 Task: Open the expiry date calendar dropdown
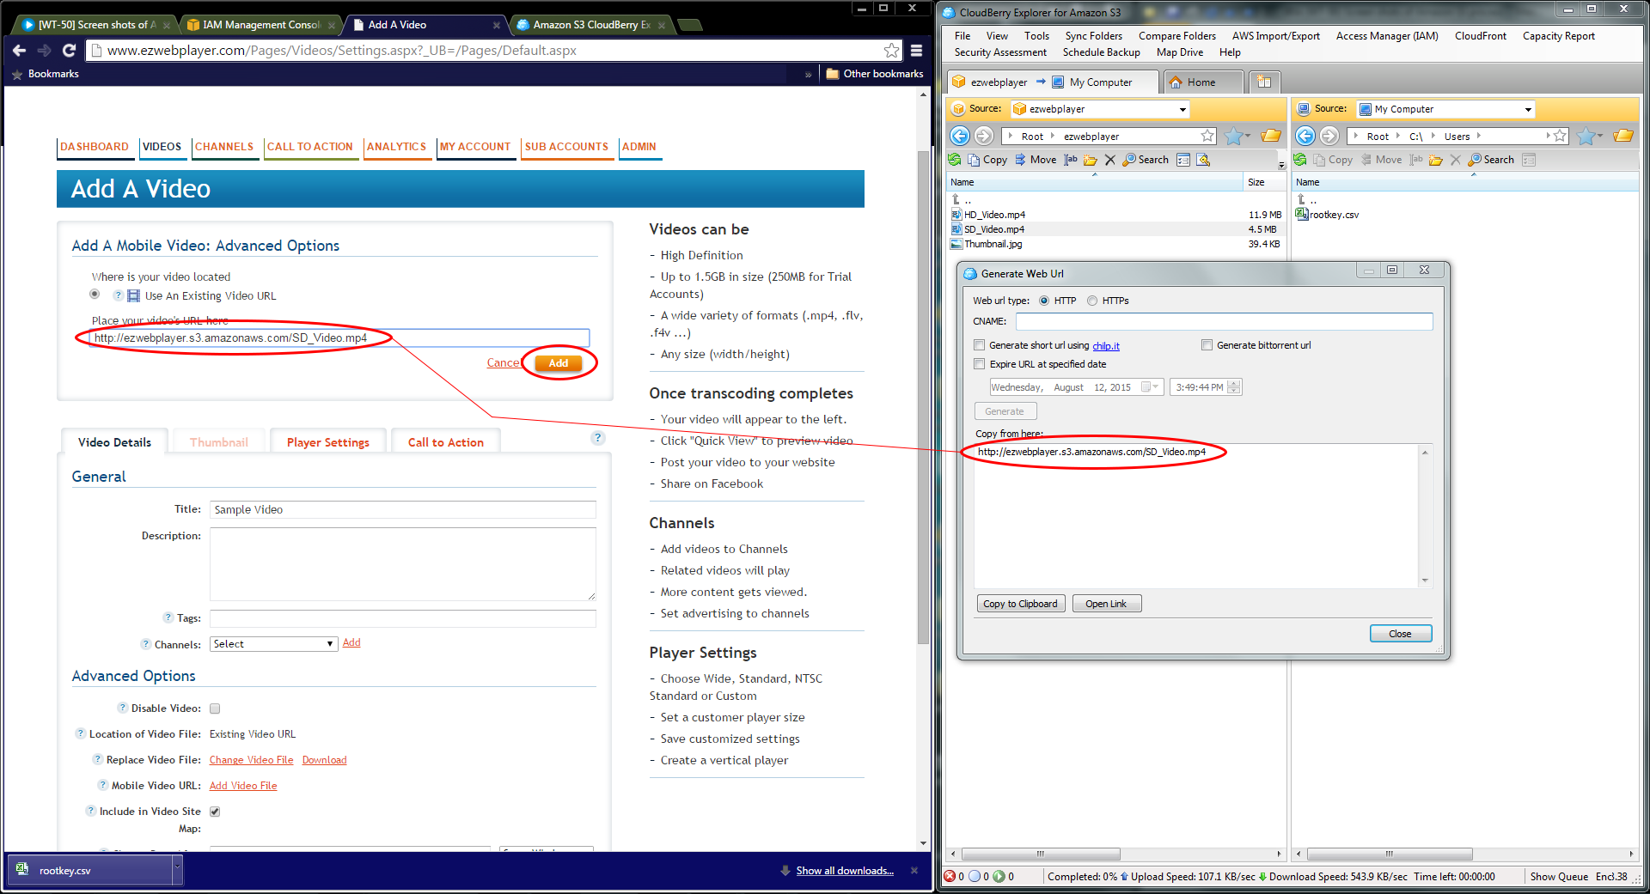point(1151,387)
